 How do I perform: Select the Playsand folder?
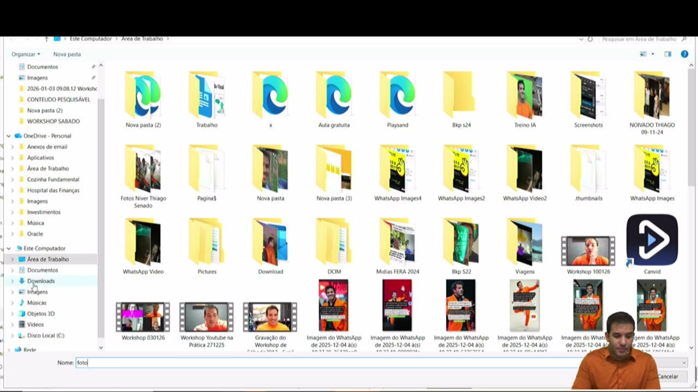[398, 99]
